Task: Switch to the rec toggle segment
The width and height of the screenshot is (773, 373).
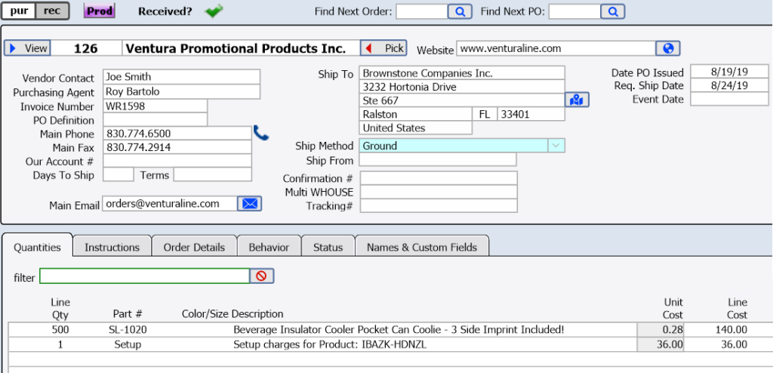Action: (x=52, y=11)
